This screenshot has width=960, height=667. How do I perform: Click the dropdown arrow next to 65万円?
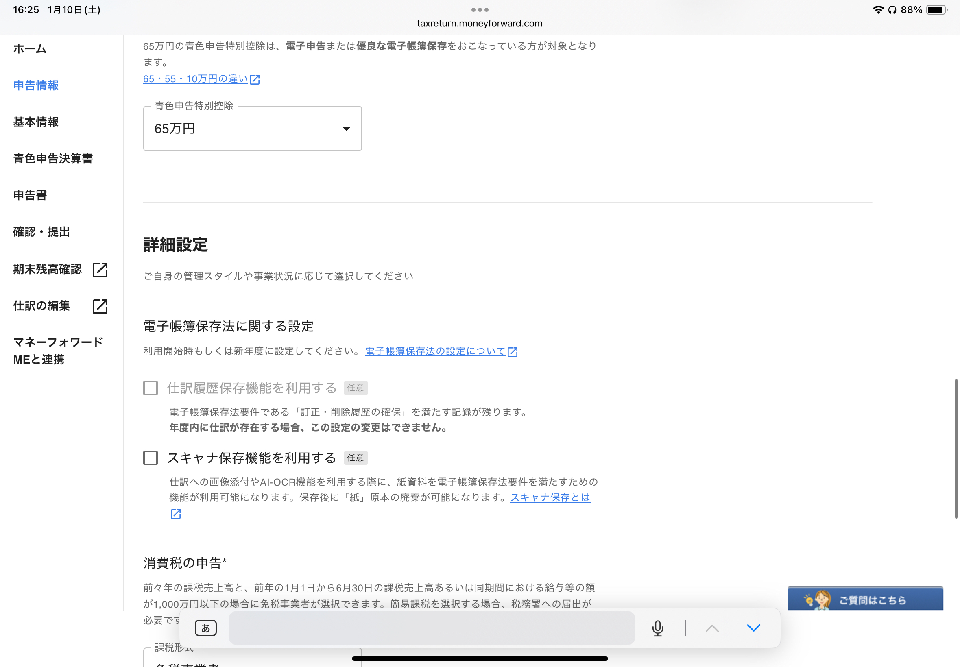pyautogui.click(x=346, y=129)
